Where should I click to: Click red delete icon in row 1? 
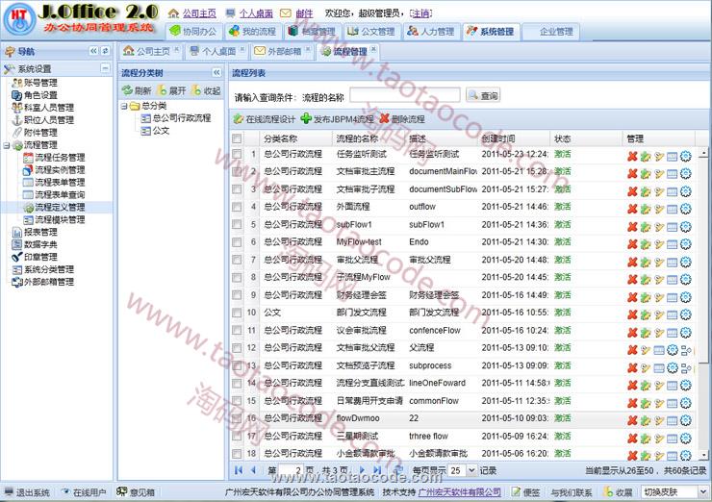point(632,155)
